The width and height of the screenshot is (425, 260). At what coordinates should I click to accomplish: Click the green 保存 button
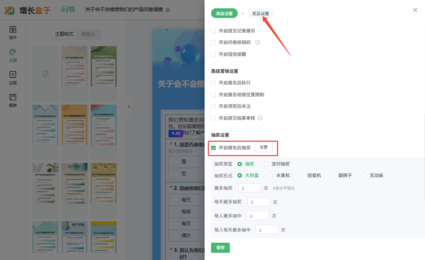click(220, 248)
